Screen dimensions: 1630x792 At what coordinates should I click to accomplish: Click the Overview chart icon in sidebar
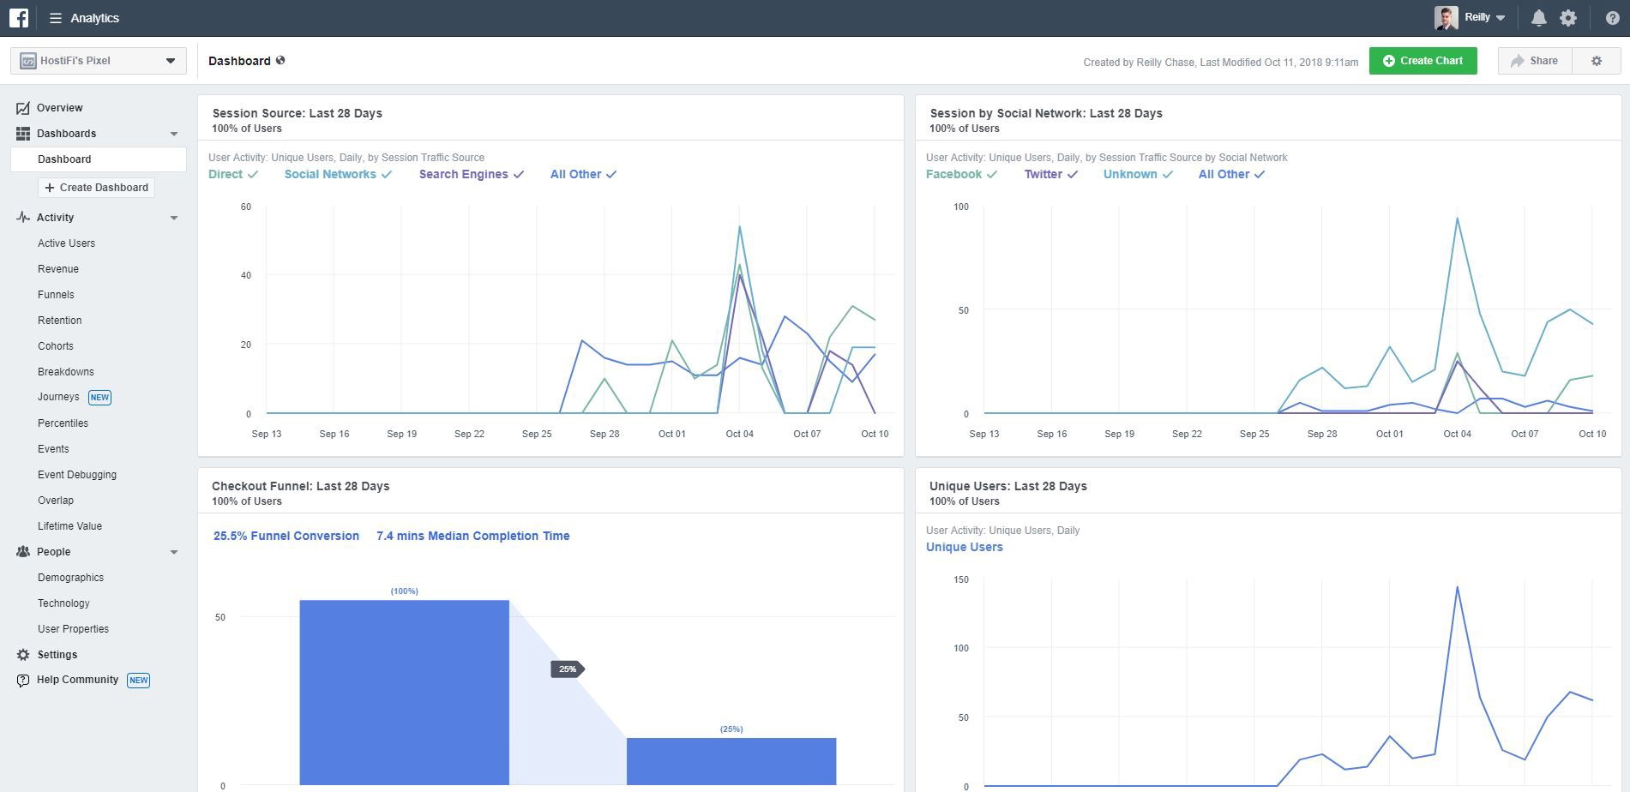(23, 108)
